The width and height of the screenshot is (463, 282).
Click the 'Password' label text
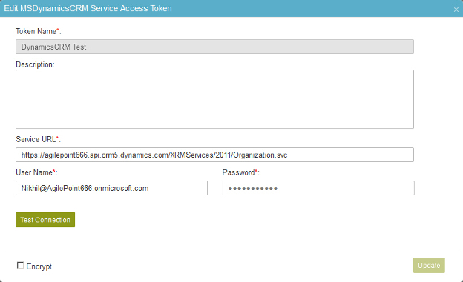click(239, 172)
